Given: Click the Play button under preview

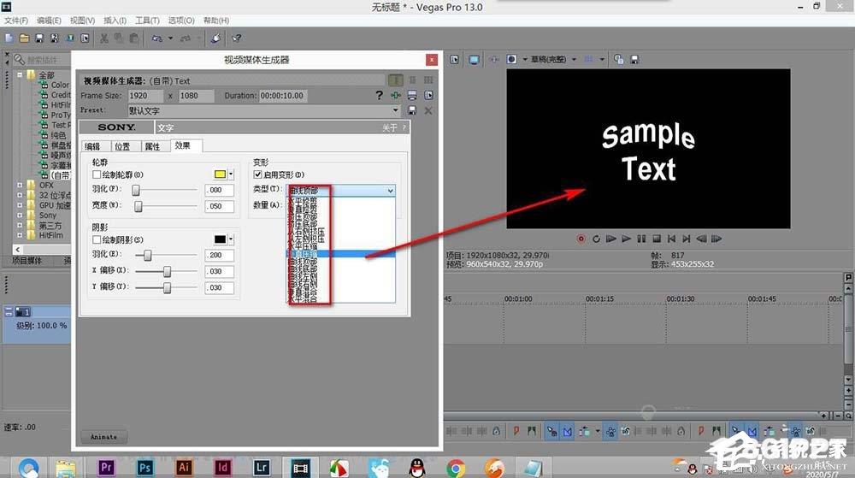Looking at the screenshot, I should click(x=626, y=239).
